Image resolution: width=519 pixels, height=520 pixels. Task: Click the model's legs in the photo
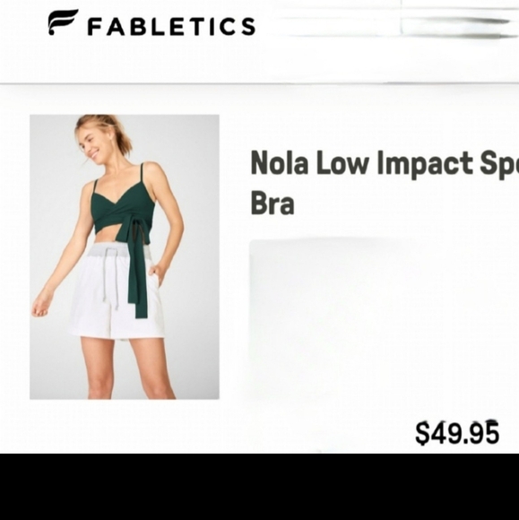127,368
